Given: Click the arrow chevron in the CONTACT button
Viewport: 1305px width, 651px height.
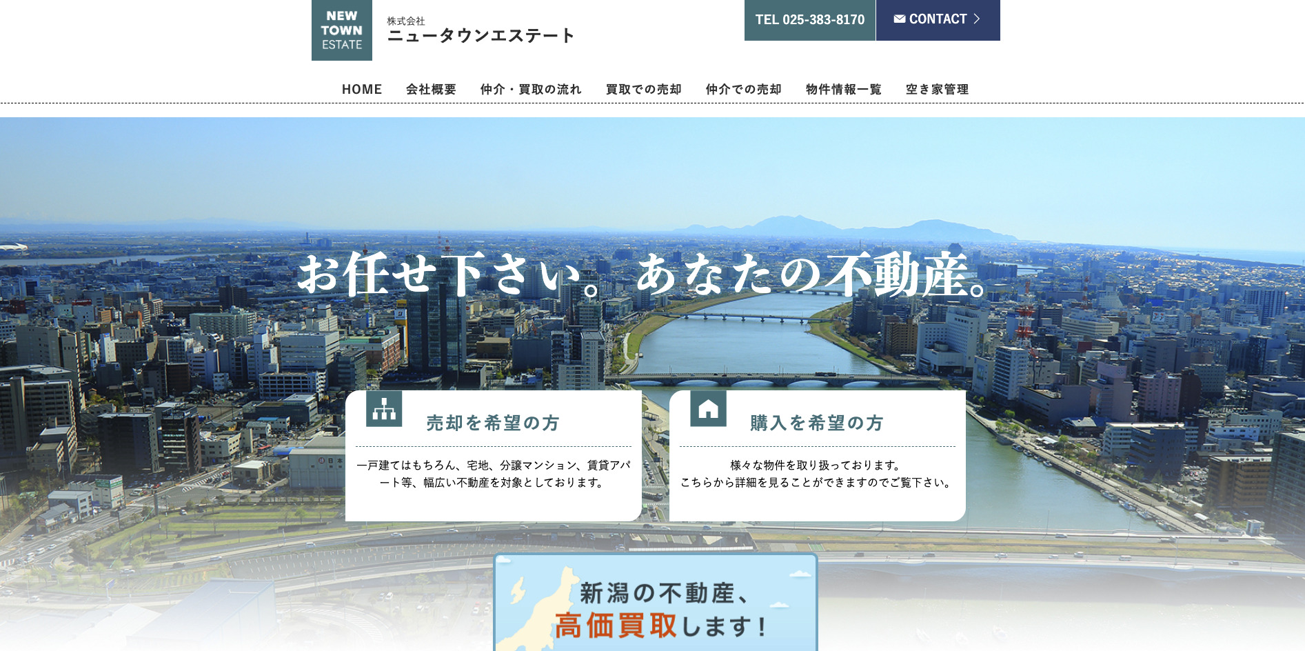Looking at the screenshot, I should 978,20.
